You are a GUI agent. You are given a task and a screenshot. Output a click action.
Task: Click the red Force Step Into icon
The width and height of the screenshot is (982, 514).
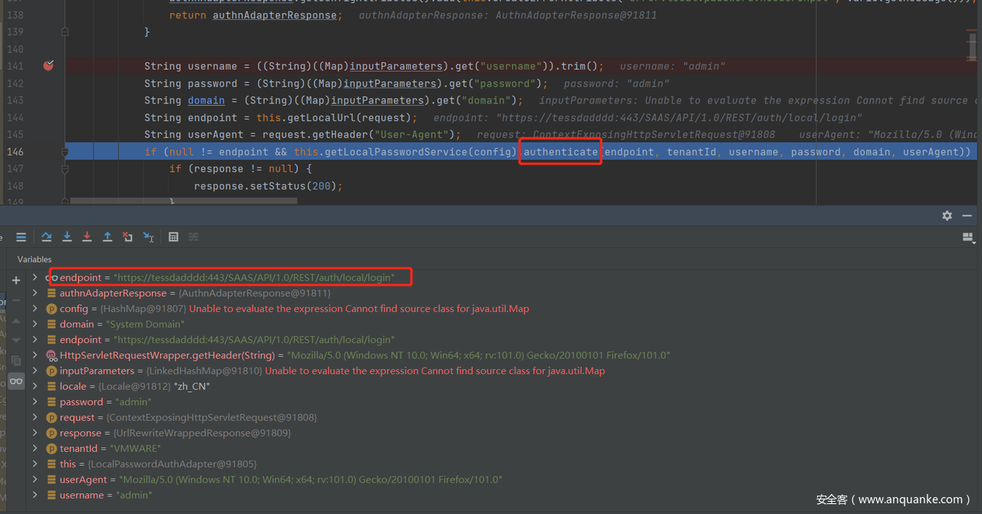pos(87,237)
